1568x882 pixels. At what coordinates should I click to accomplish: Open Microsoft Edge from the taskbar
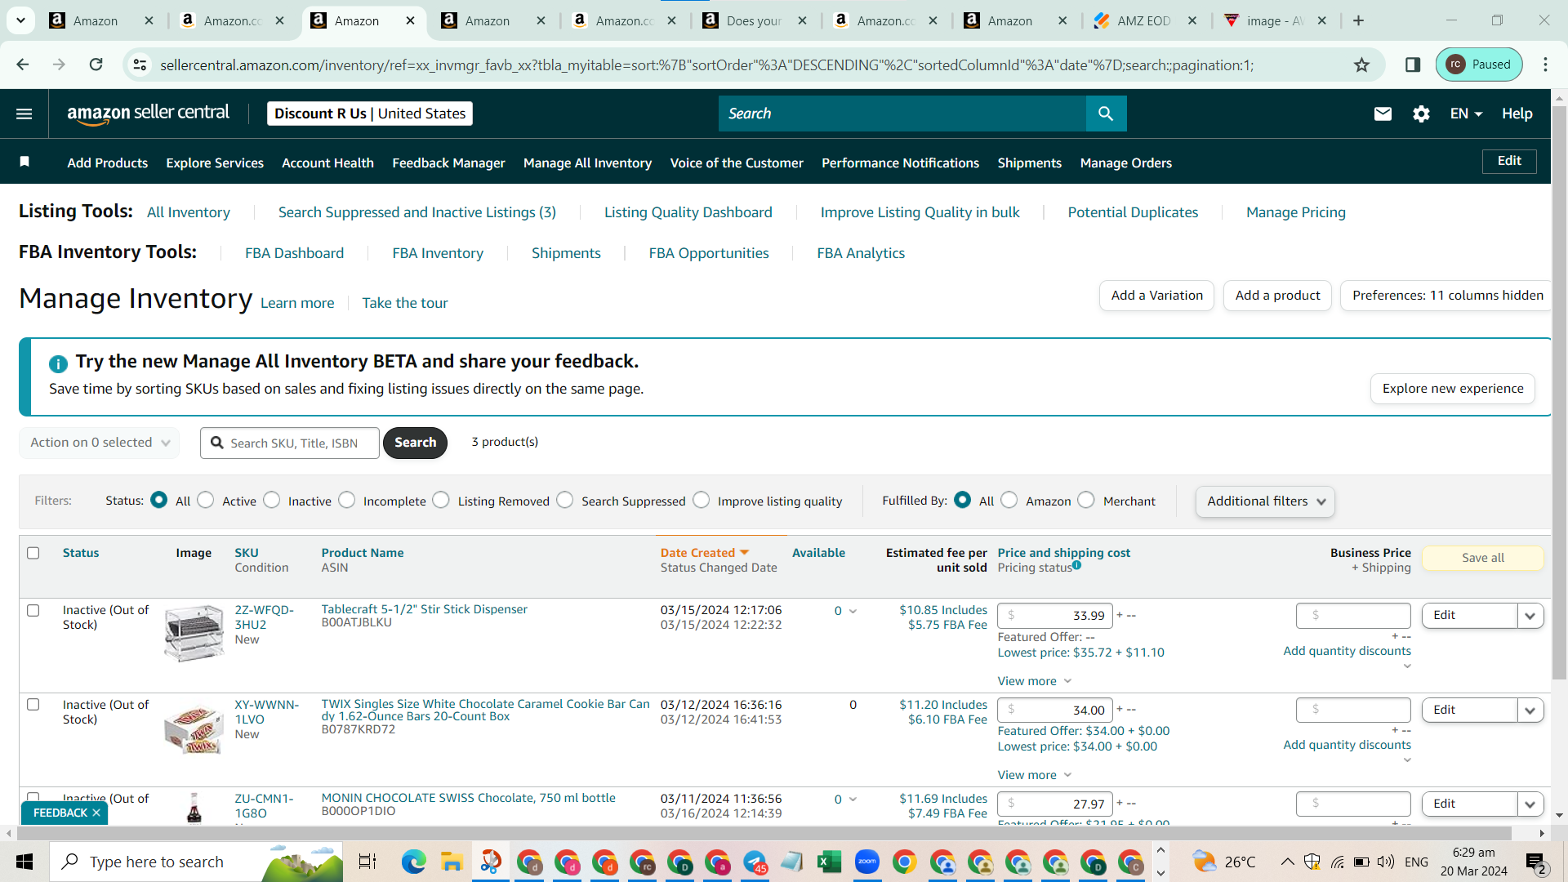click(413, 862)
